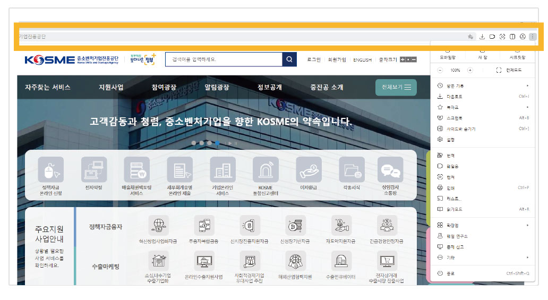548x300 pixels.
Task: Choose 번역 translate in menu
Action: coord(483,156)
